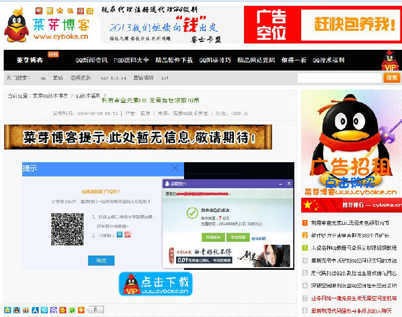
Task: Open red ranking article number 8
Action: tap(351, 311)
